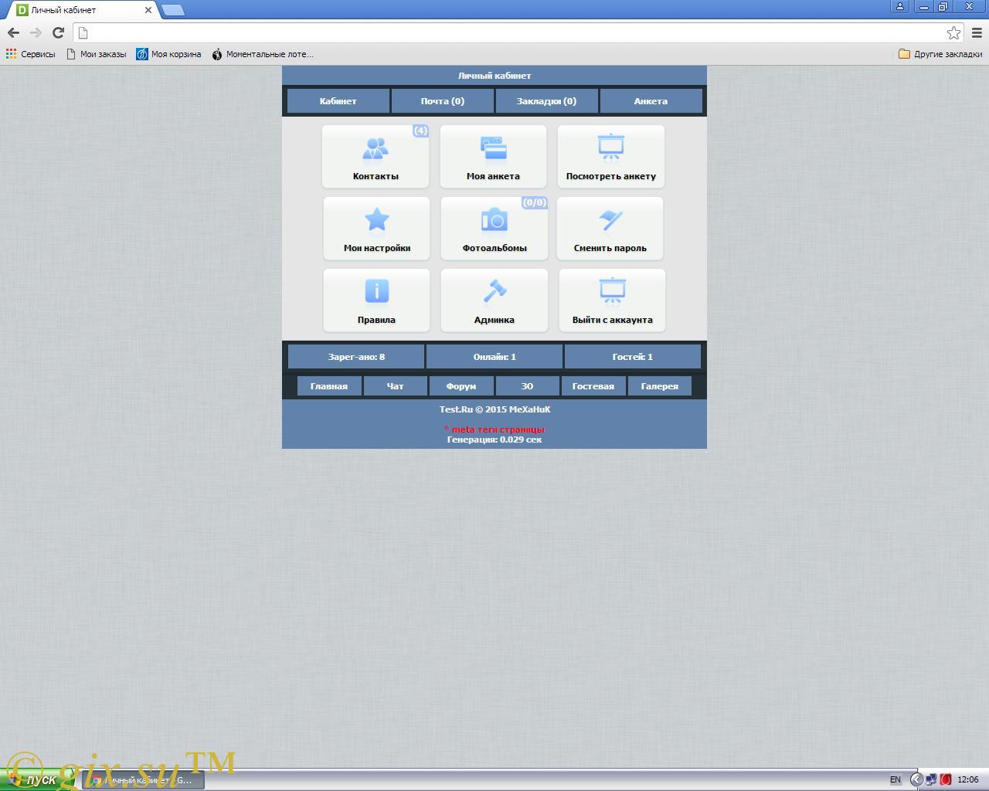Click the red Opera icon in the tray

tap(945, 780)
